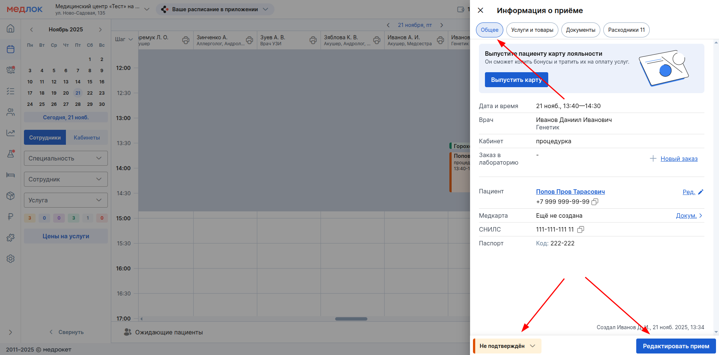Viewport: 719px width, 355px height.
Task: Click the orange status counter showing 3
Action: click(30, 218)
